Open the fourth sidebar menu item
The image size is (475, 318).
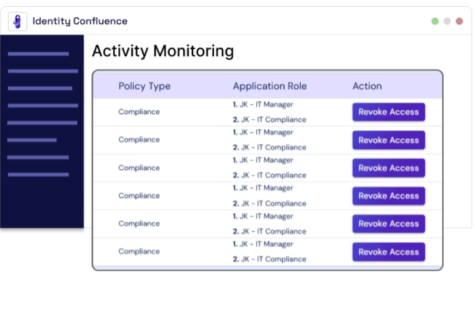point(43,105)
